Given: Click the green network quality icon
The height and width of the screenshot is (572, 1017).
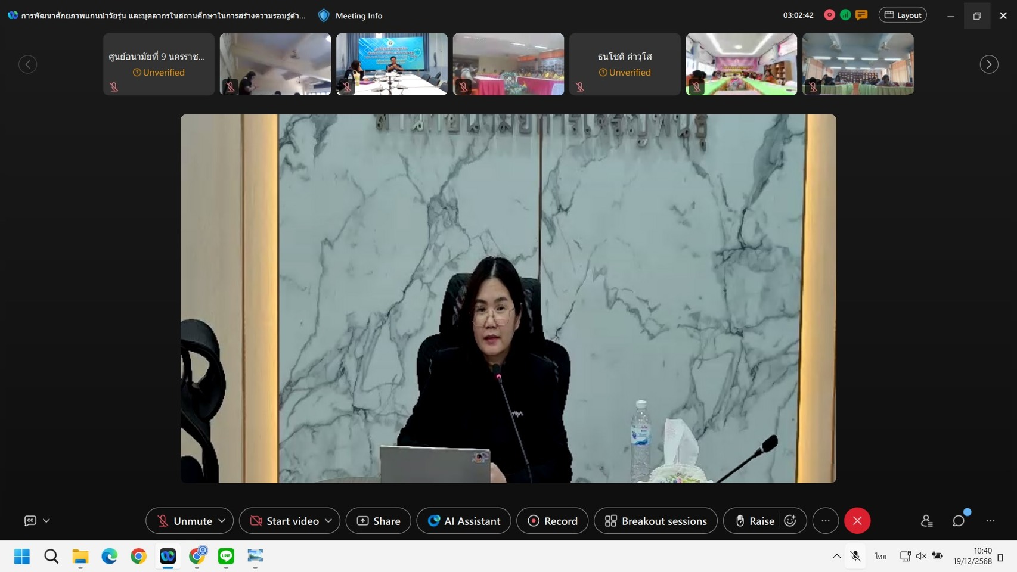Looking at the screenshot, I should coord(845,15).
